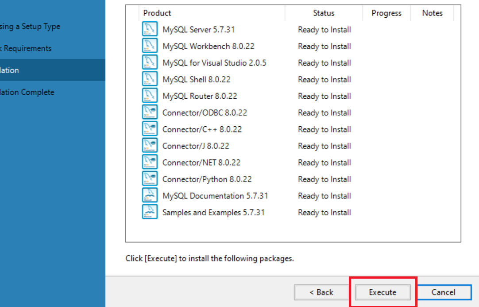Click the Product column header
Image resolution: width=479 pixels, height=307 pixels.
tap(157, 13)
